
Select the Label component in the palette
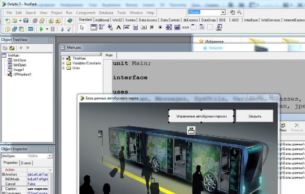tap(118, 28)
